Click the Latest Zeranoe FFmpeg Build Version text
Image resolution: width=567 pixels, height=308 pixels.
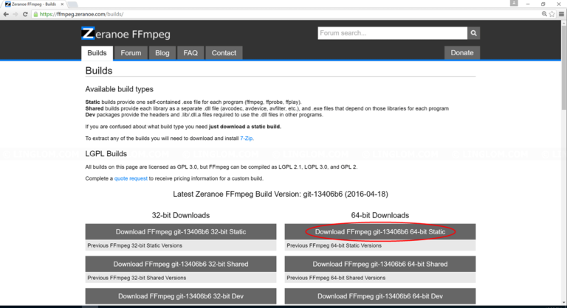[281, 195]
